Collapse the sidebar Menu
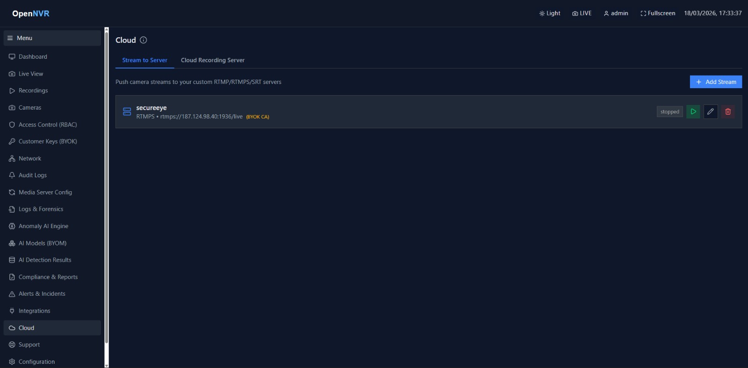 click(x=52, y=38)
